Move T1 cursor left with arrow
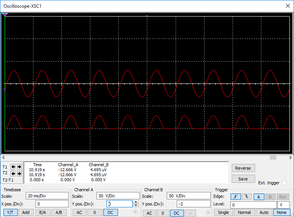 coord(13,167)
